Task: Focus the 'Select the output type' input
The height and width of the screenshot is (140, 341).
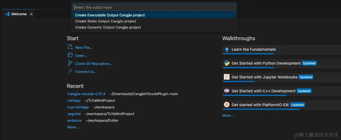Action: click(154, 7)
